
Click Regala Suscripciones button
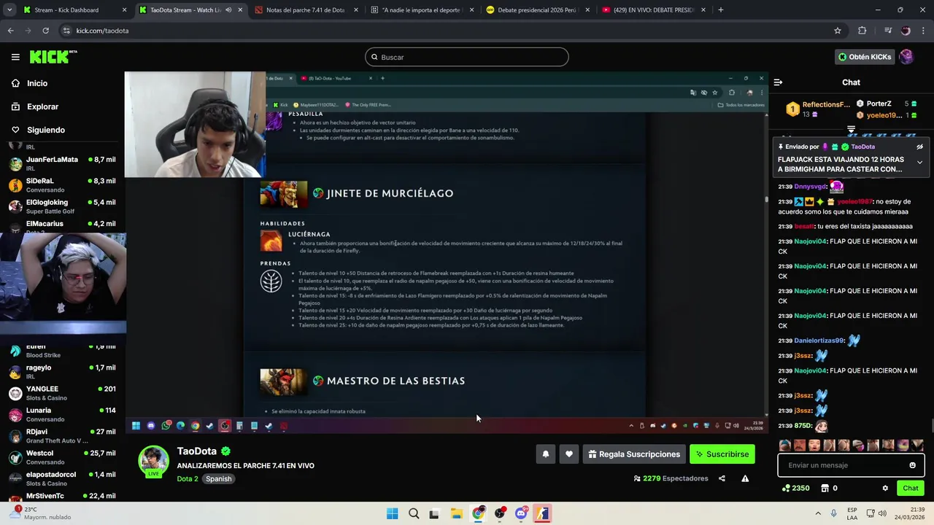click(634, 454)
